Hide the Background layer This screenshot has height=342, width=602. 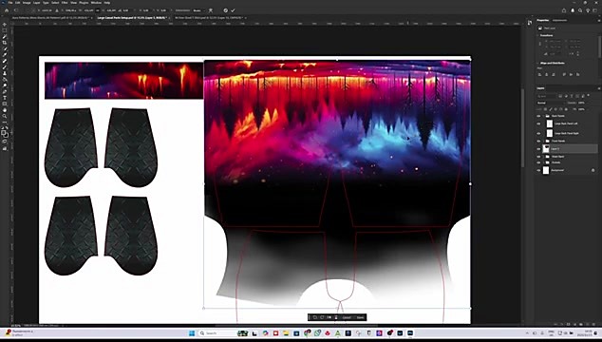(538, 170)
